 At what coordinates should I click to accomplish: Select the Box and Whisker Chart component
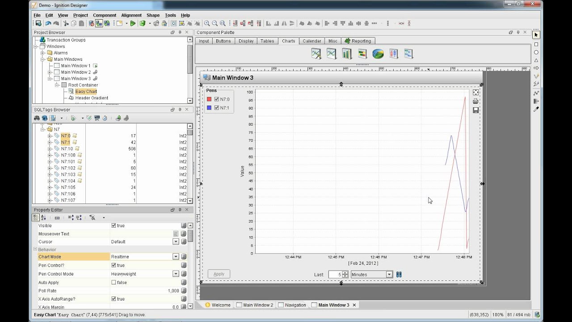click(x=393, y=54)
